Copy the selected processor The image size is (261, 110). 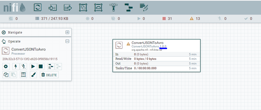click(x=6, y=75)
